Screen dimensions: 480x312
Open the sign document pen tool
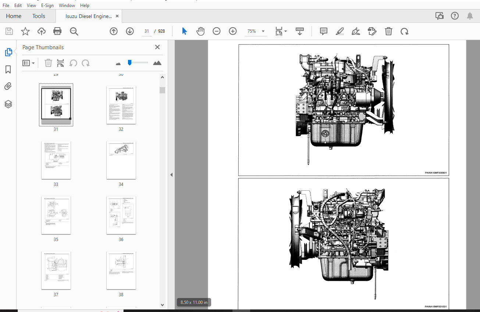pos(356,31)
